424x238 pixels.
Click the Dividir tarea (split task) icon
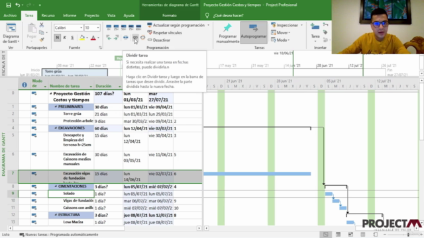pyautogui.click(x=126, y=38)
